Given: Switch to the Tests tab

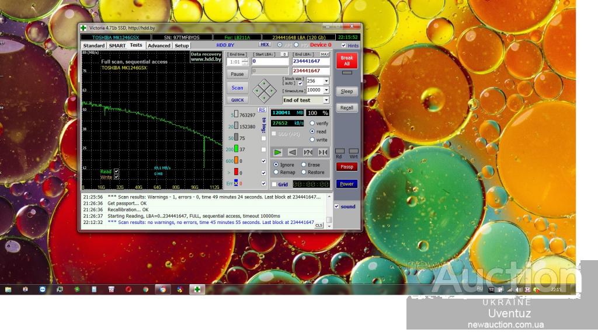Looking at the screenshot, I should pyautogui.click(x=135, y=45).
